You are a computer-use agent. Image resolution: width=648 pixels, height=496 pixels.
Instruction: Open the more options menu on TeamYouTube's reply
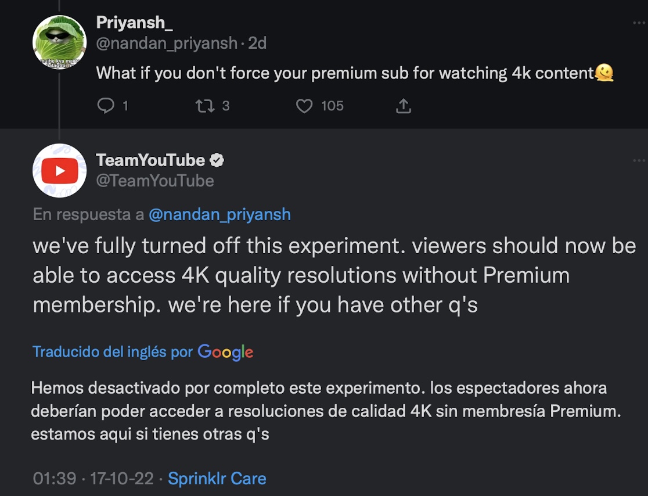click(639, 160)
